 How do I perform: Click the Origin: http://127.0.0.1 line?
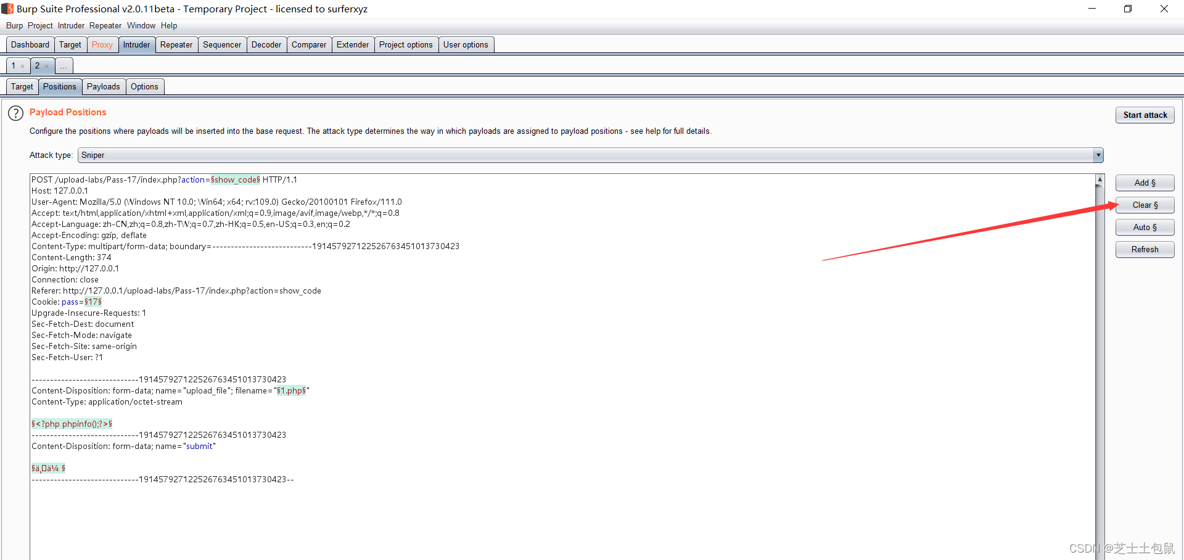point(75,268)
